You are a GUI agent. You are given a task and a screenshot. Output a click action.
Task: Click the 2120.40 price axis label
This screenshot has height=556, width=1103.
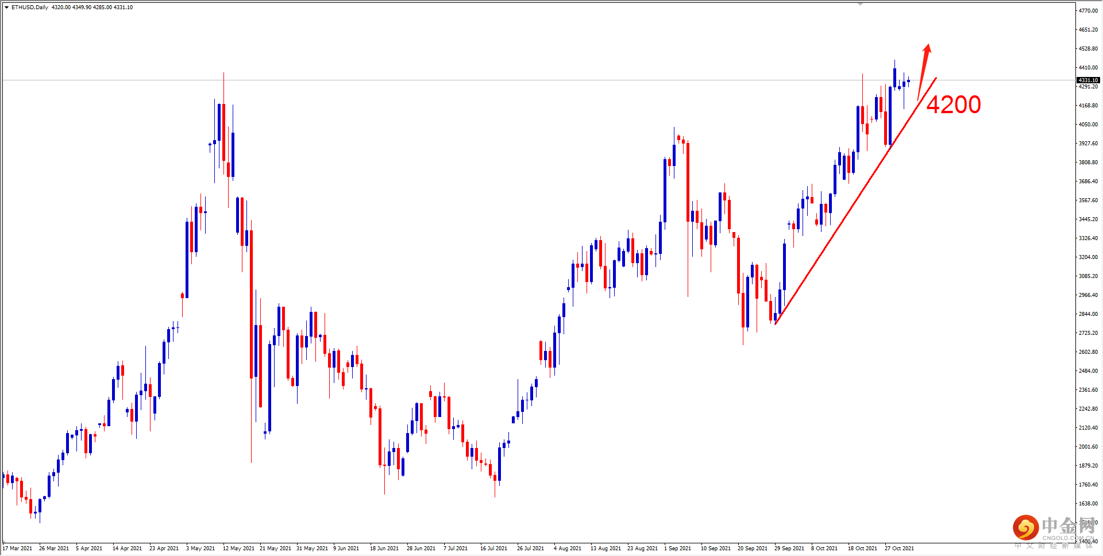coord(1088,428)
